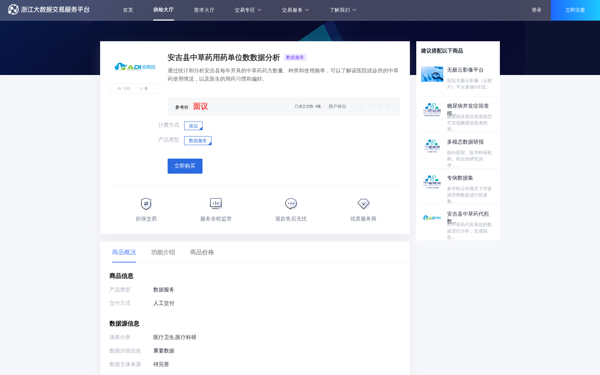
Task: Click the 服务全程监管 monitor icon
Action: 216,204
